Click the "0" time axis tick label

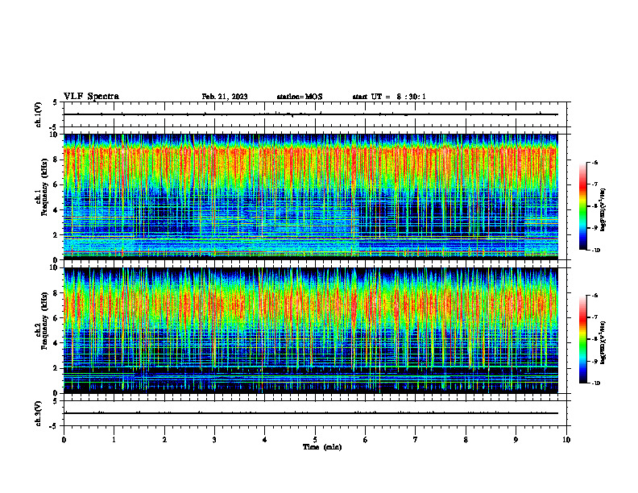pos(64,440)
